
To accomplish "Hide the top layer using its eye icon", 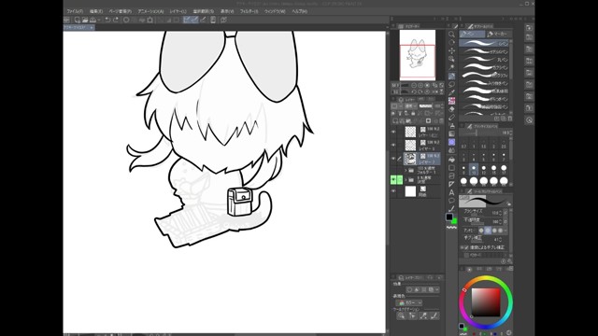I will pyautogui.click(x=393, y=132).
